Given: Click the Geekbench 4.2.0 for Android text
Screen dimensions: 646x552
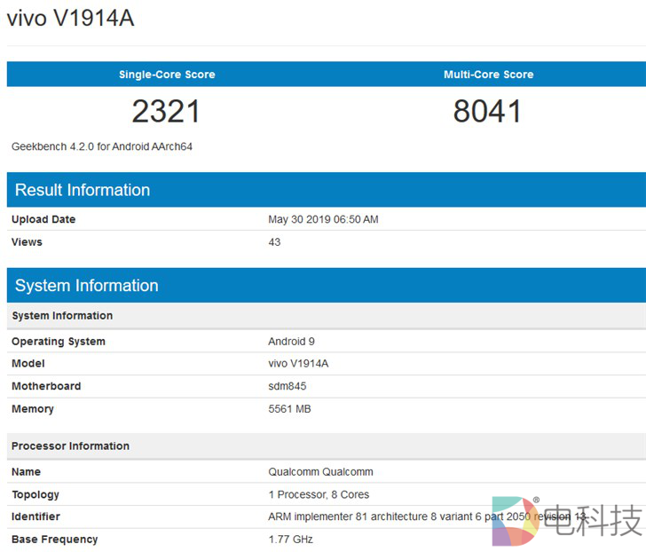Looking at the screenshot, I should coord(102,146).
